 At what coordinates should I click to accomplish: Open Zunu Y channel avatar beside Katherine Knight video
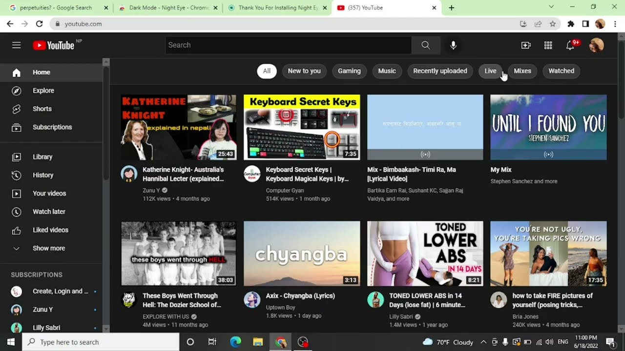coord(129,174)
